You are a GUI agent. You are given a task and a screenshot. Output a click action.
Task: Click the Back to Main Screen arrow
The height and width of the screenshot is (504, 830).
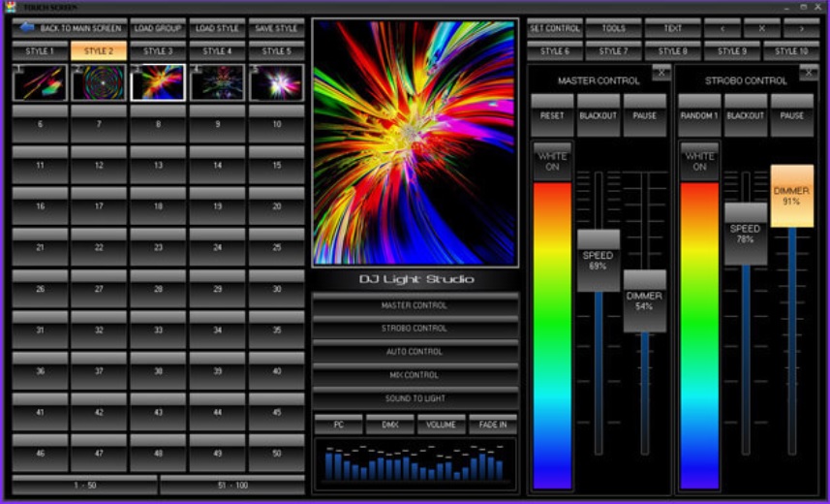(x=25, y=28)
